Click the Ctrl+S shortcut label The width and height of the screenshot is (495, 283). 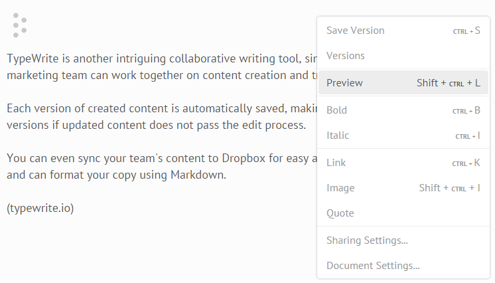(x=466, y=31)
